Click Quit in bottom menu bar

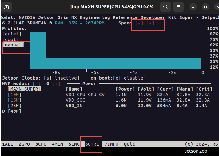pos(129,144)
